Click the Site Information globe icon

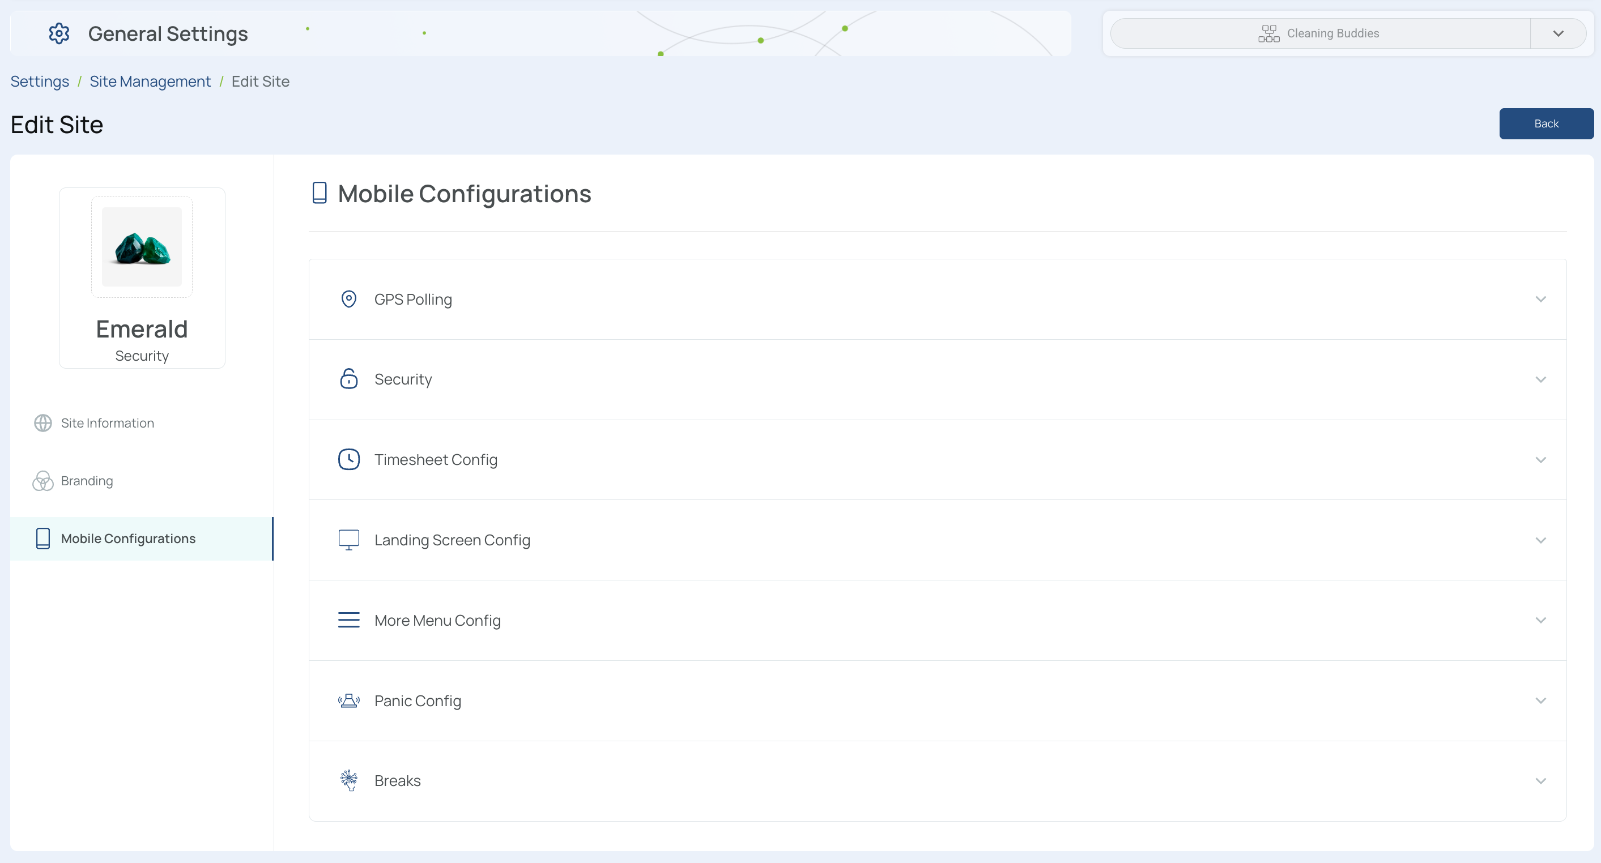[43, 423]
